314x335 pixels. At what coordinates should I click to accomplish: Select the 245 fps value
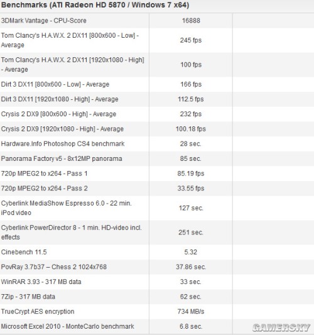[191, 40]
